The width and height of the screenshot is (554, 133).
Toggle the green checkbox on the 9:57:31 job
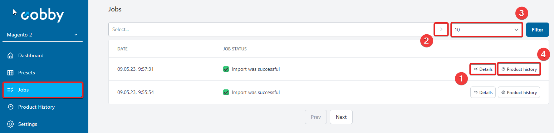[x=226, y=69]
